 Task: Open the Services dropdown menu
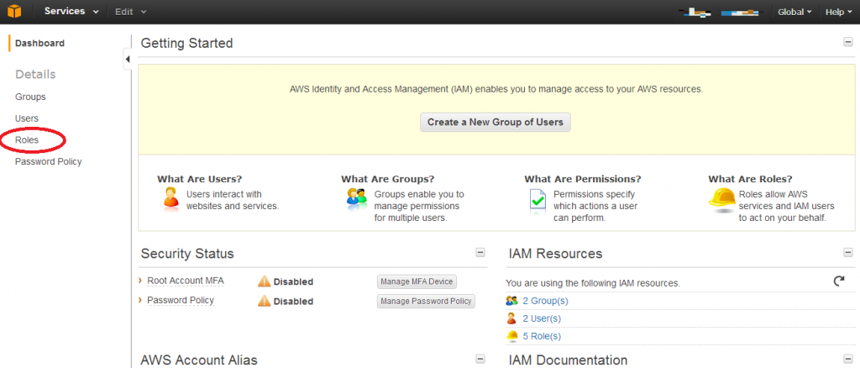click(71, 12)
